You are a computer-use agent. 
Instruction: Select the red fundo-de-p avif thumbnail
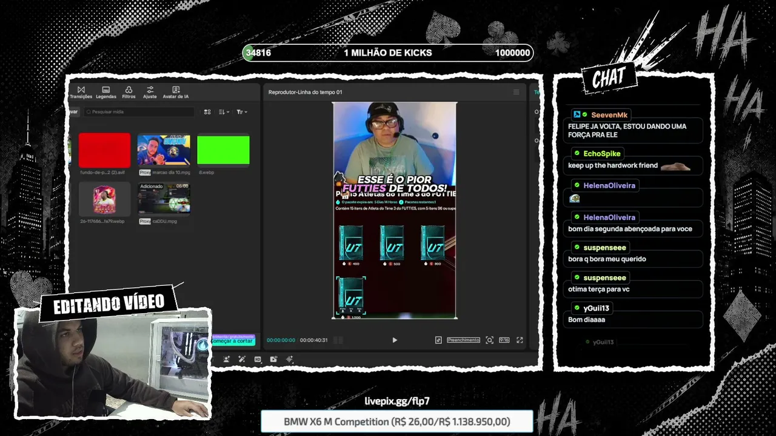[x=104, y=150]
